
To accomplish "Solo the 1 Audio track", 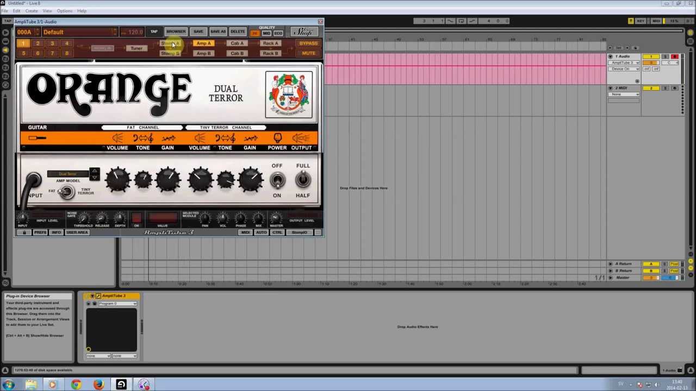I will (665, 56).
